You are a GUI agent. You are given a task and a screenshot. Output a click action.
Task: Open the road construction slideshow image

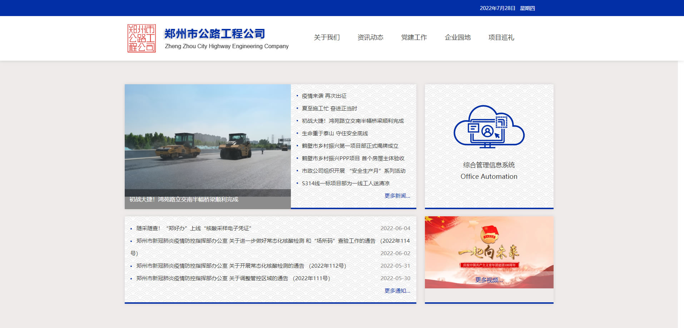pyautogui.click(x=207, y=143)
